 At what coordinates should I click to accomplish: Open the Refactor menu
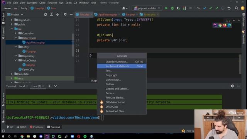click(x=52, y=3)
